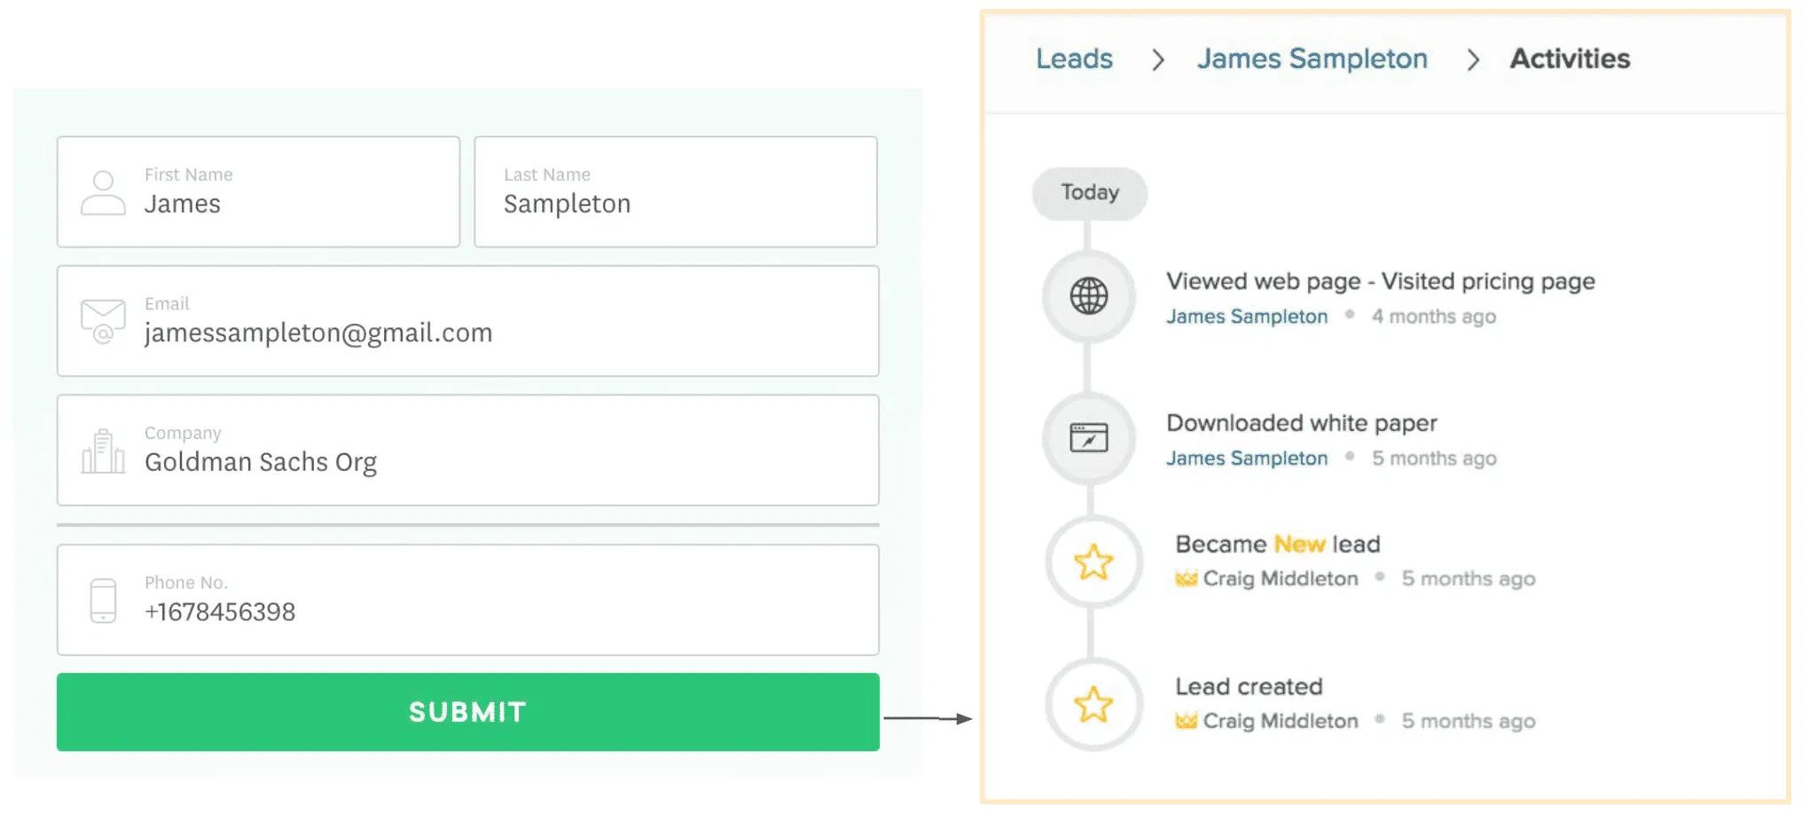Open the Leads breadcrumb link
Viewport: 1802px width, 814px height.
[x=1074, y=59]
